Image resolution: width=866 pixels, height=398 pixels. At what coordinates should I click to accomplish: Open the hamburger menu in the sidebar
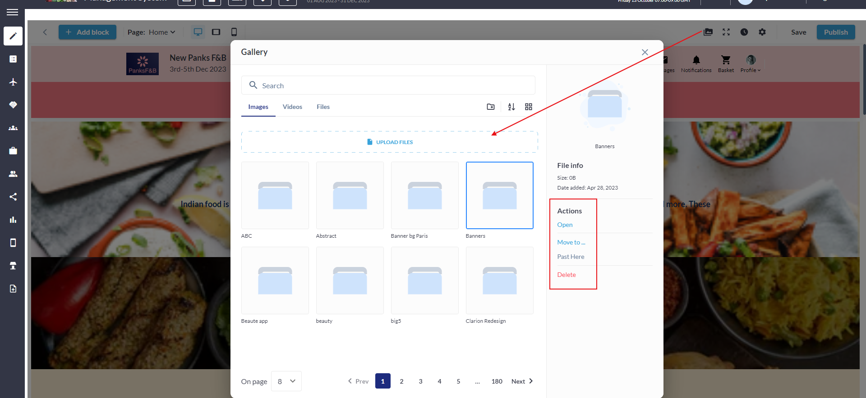13,12
